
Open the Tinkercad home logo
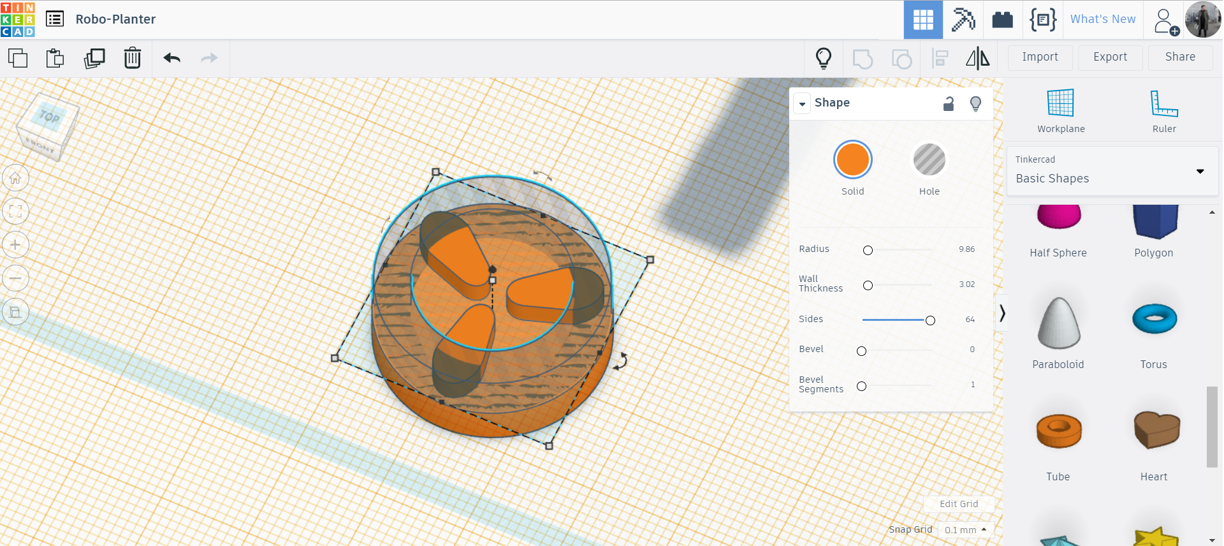tap(18, 19)
